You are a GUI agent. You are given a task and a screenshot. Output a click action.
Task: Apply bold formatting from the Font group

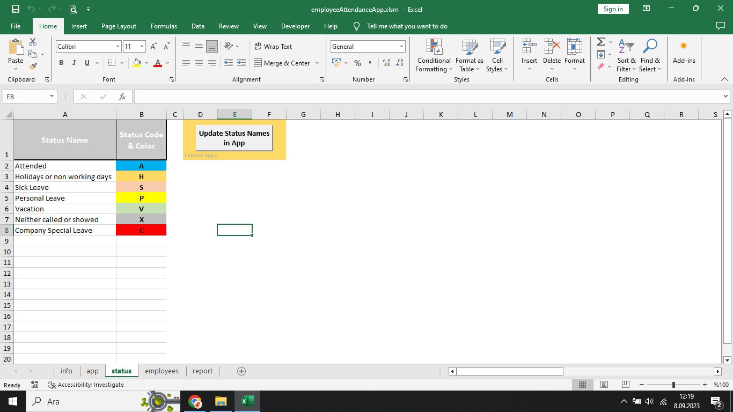(x=61, y=63)
